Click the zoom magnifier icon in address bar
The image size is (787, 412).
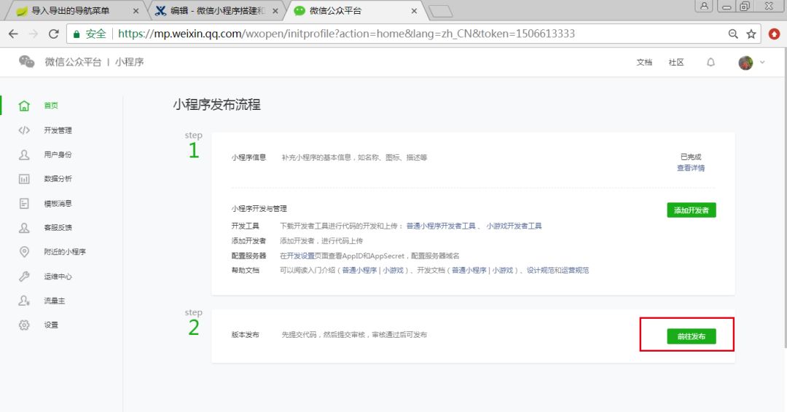[x=733, y=33]
